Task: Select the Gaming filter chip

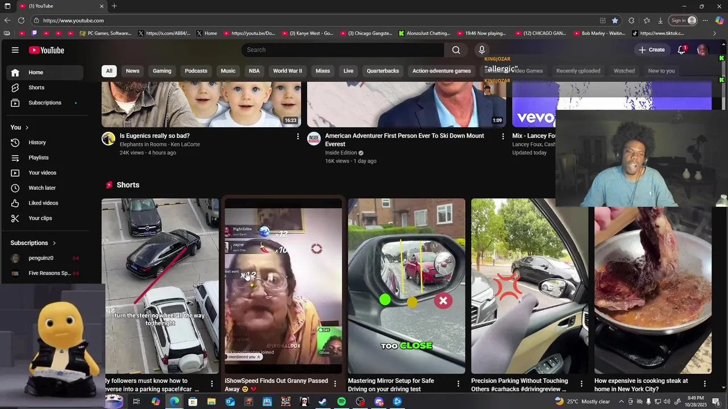Action: click(x=162, y=71)
